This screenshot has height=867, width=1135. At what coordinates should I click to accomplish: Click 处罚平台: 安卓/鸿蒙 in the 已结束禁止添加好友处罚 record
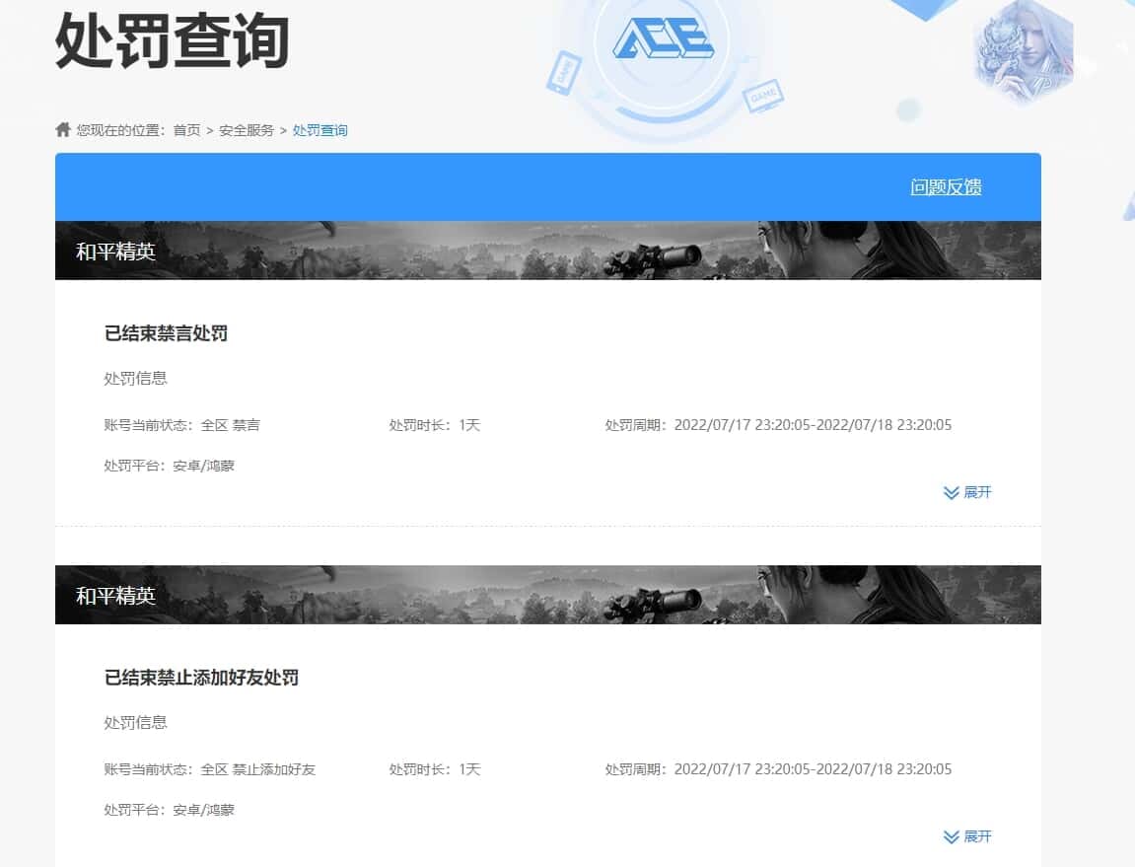coord(169,810)
